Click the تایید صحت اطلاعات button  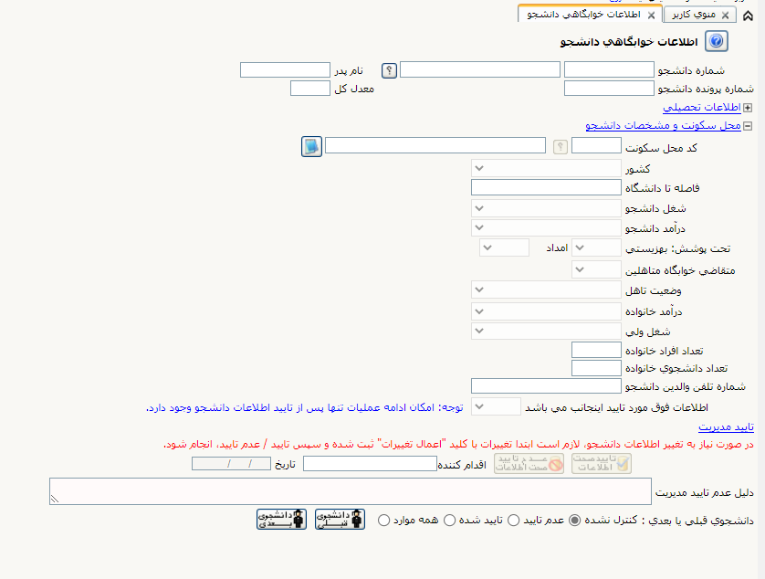click(x=602, y=463)
